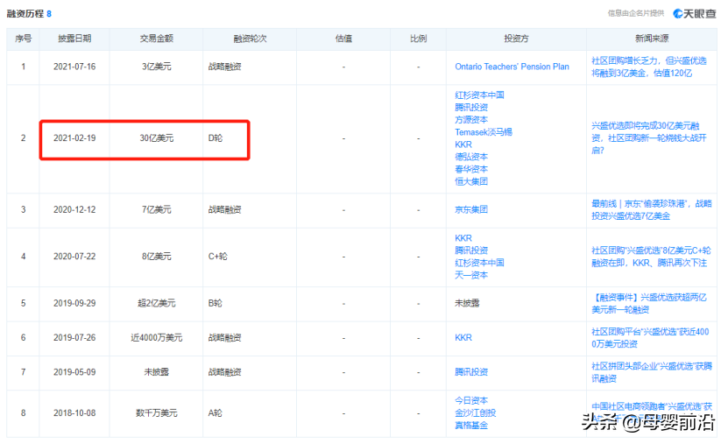Viewport: 728px width, 444px height.
Task: Open 腾讯投资 in the 2020-07-22 row
Action: (x=471, y=250)
